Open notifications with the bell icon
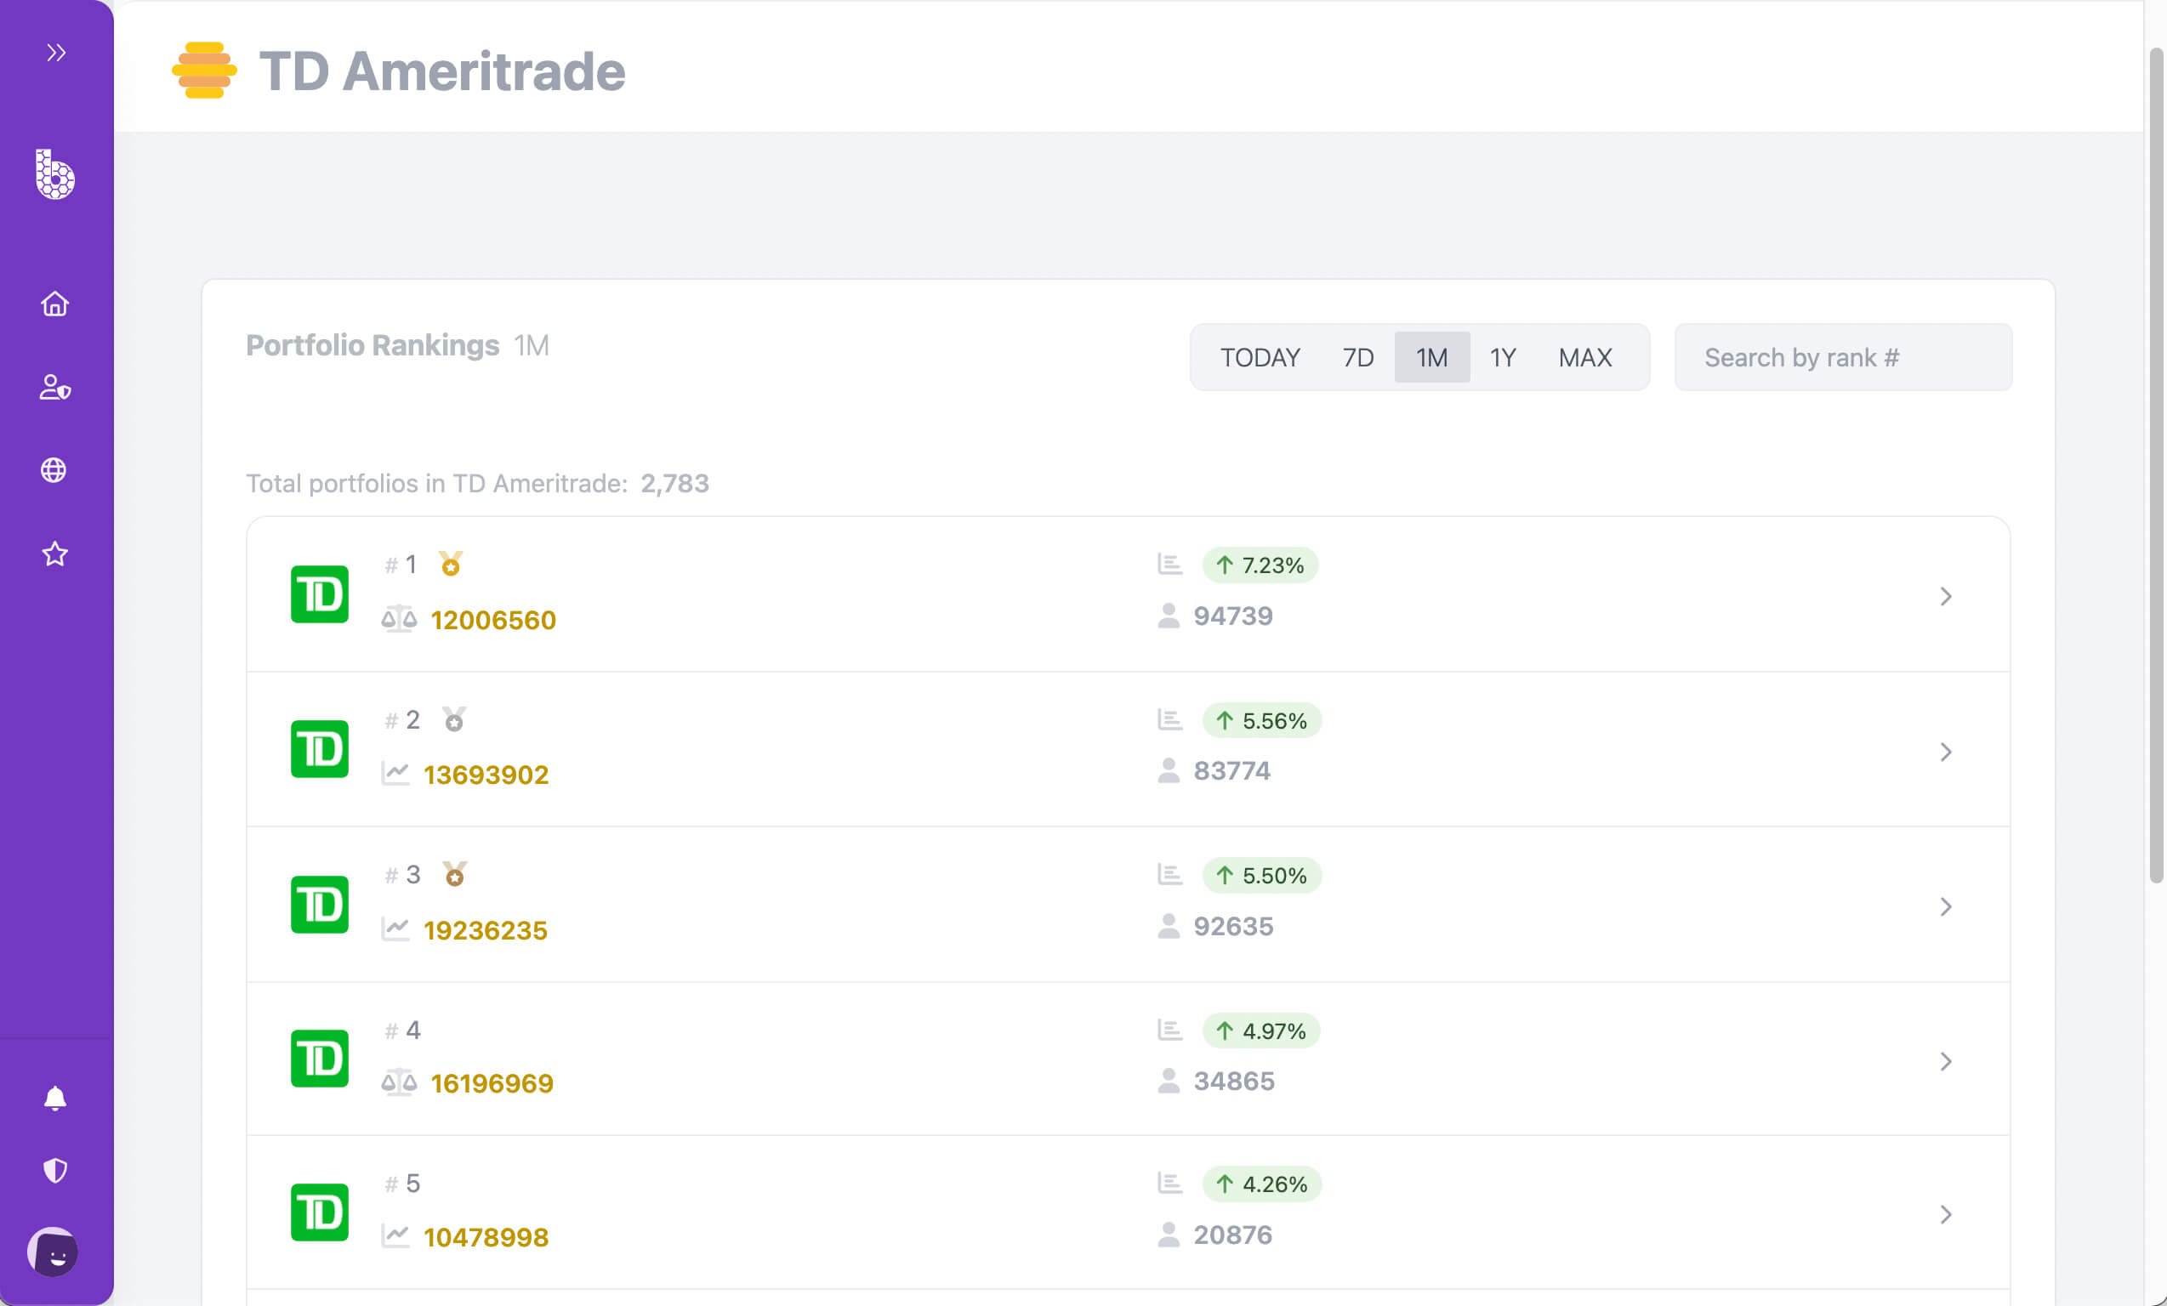2167x1306 pixels. point(54,1098)
